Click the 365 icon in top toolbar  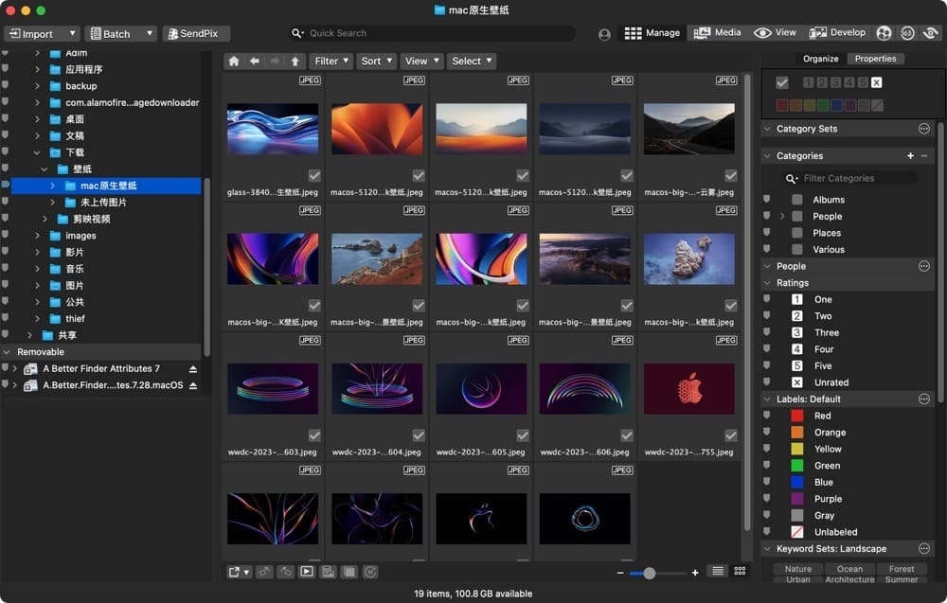[x=907, y=33]
